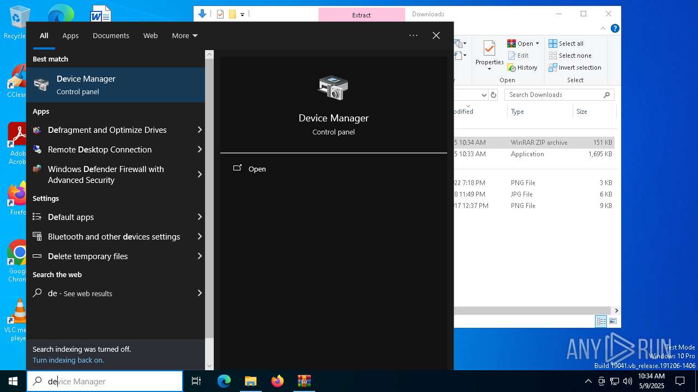Open Quick Access Toolbar customize dropdown
The width and height of the screenshot is (698, 392).
coord(242,14)
